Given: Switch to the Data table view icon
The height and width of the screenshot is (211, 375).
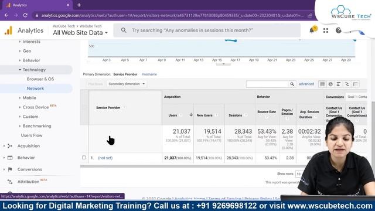Looking at the screenshot, I should coord(322,84).
